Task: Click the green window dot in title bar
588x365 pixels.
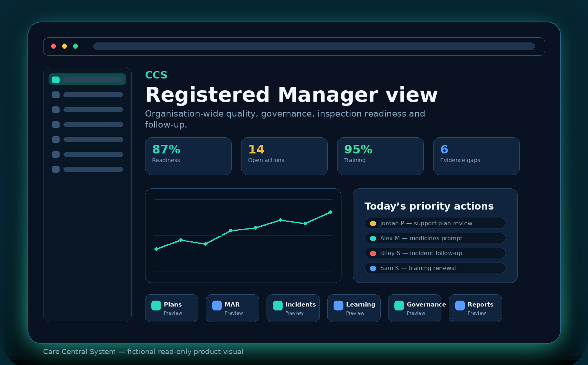Action: point(76,46)
